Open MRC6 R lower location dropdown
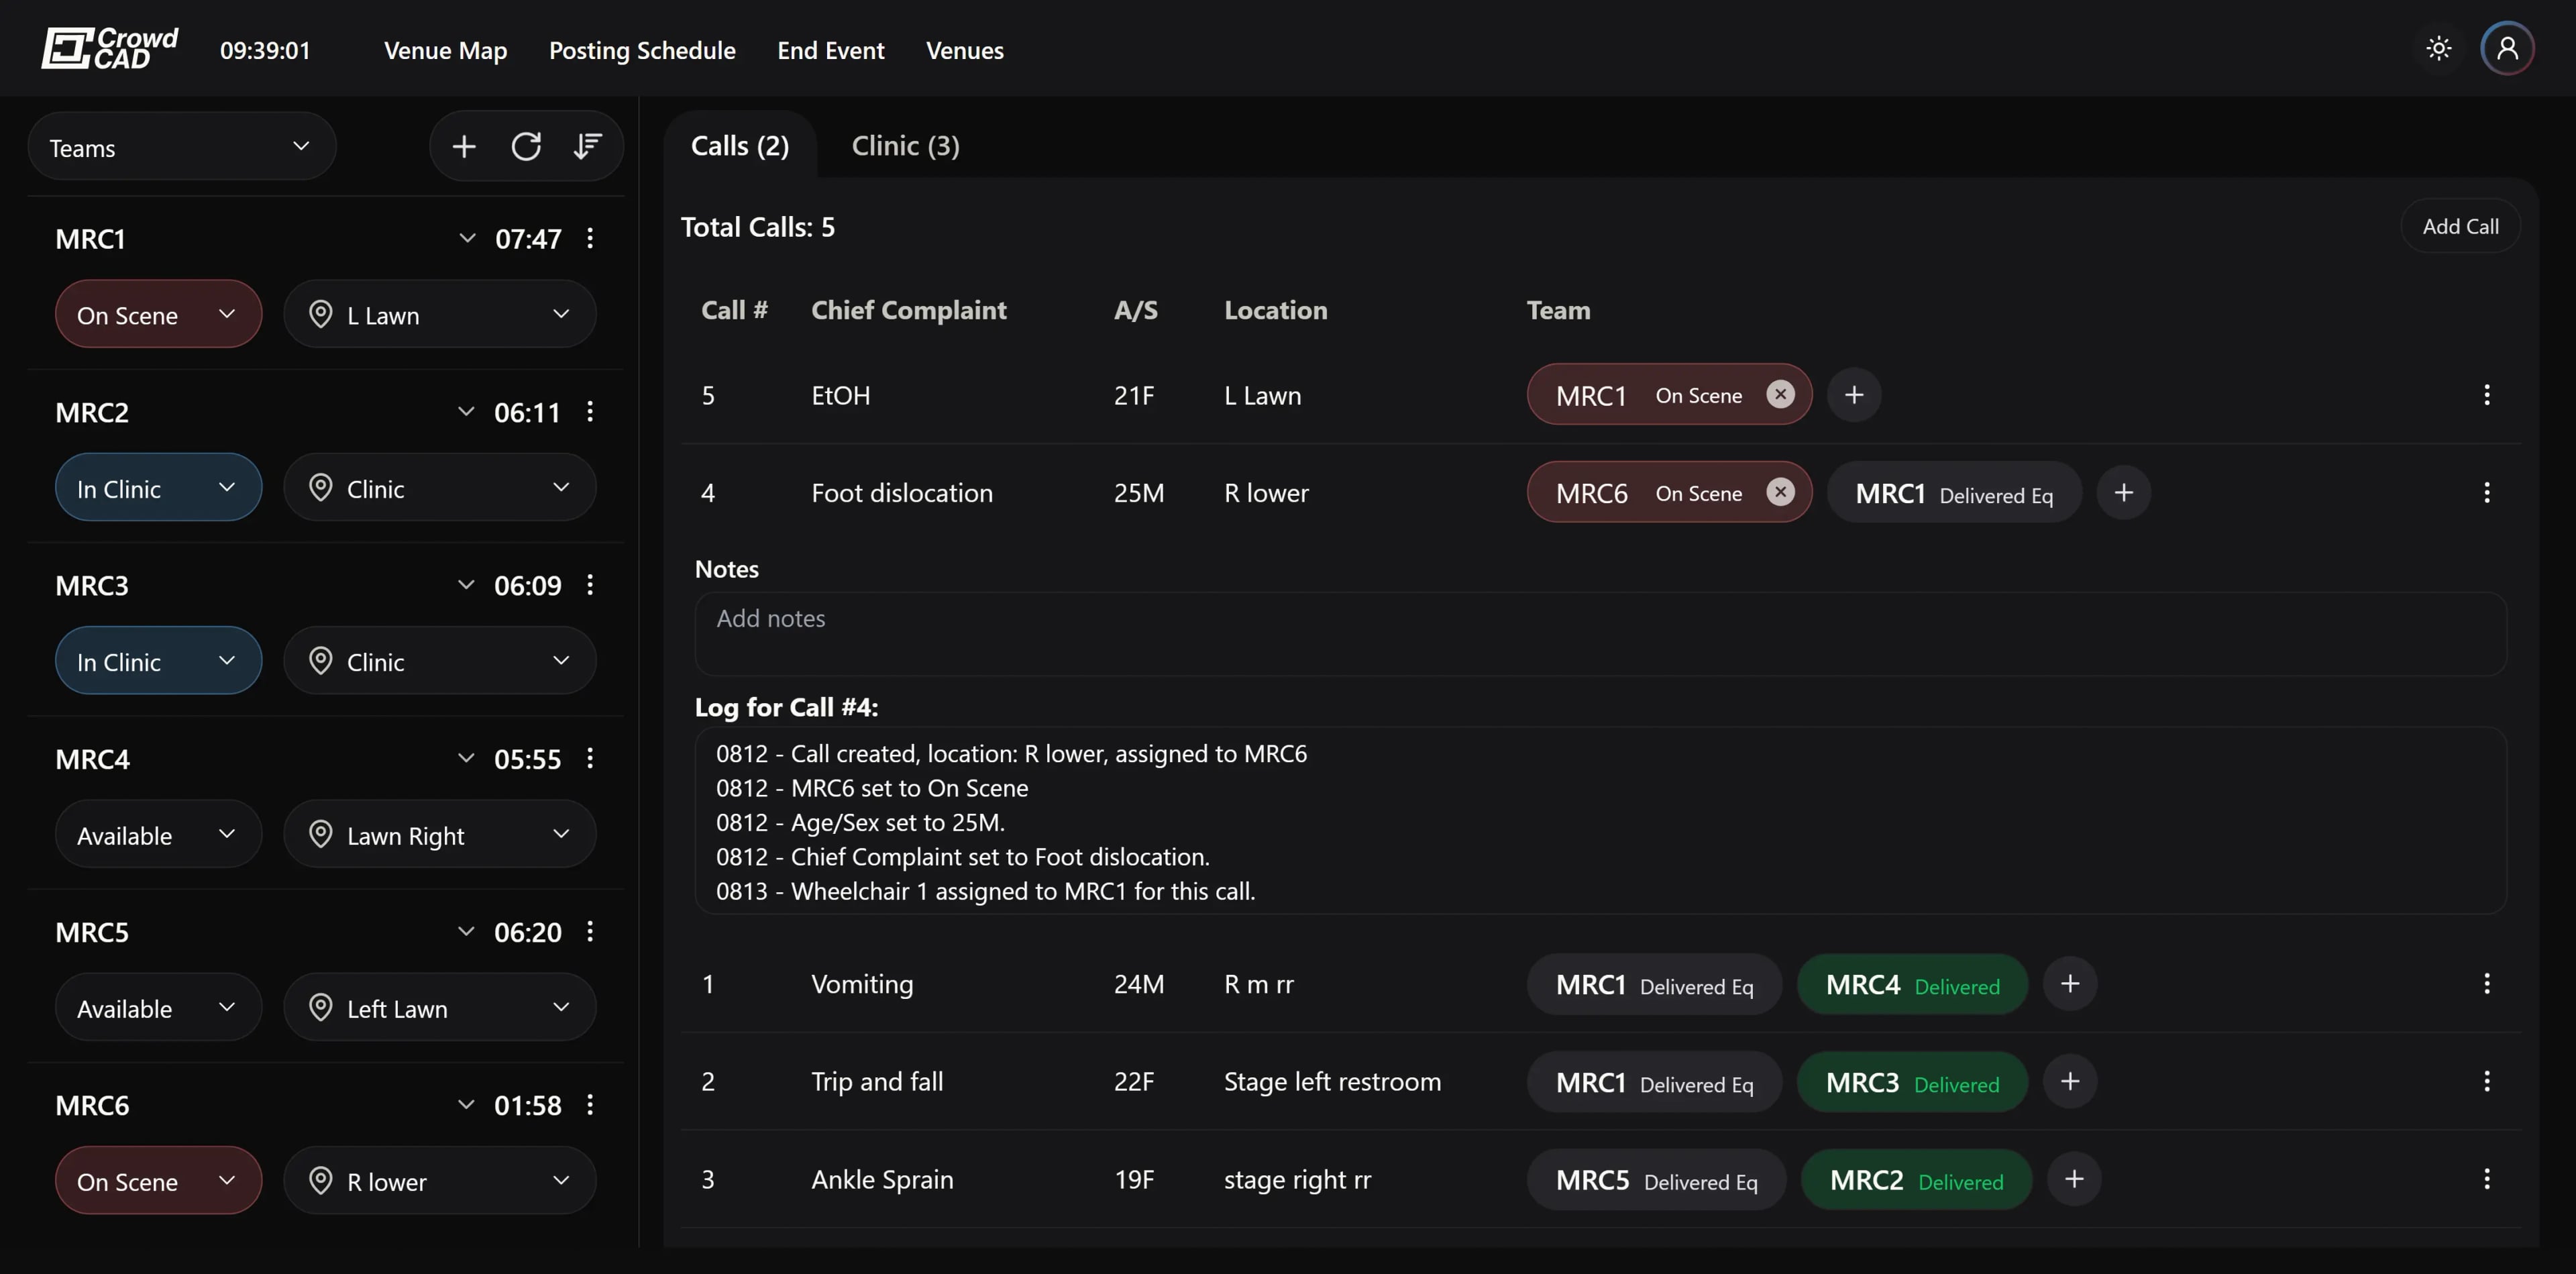 point(440,1181)
